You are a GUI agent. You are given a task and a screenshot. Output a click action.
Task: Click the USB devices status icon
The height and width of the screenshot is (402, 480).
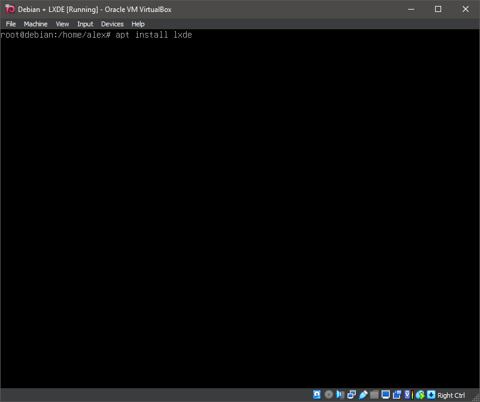[363, 395]
